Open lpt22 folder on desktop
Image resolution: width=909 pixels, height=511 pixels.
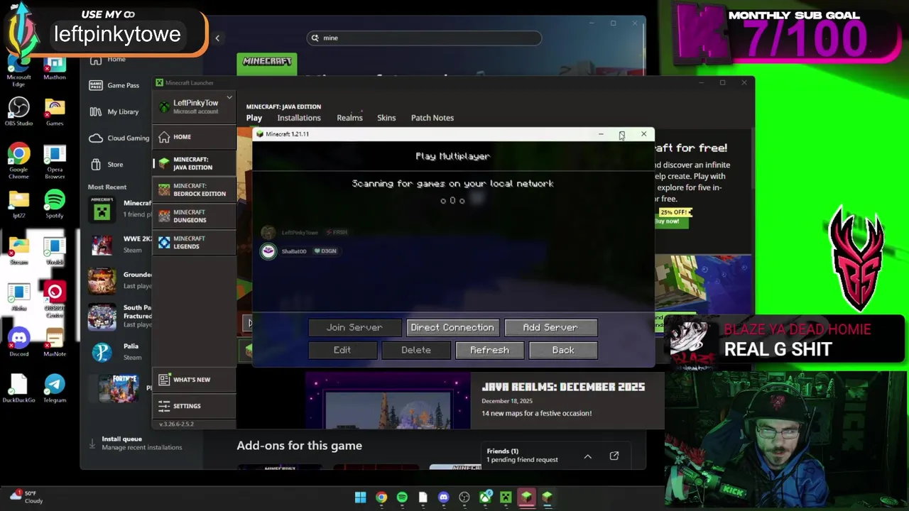click(19, 204)
